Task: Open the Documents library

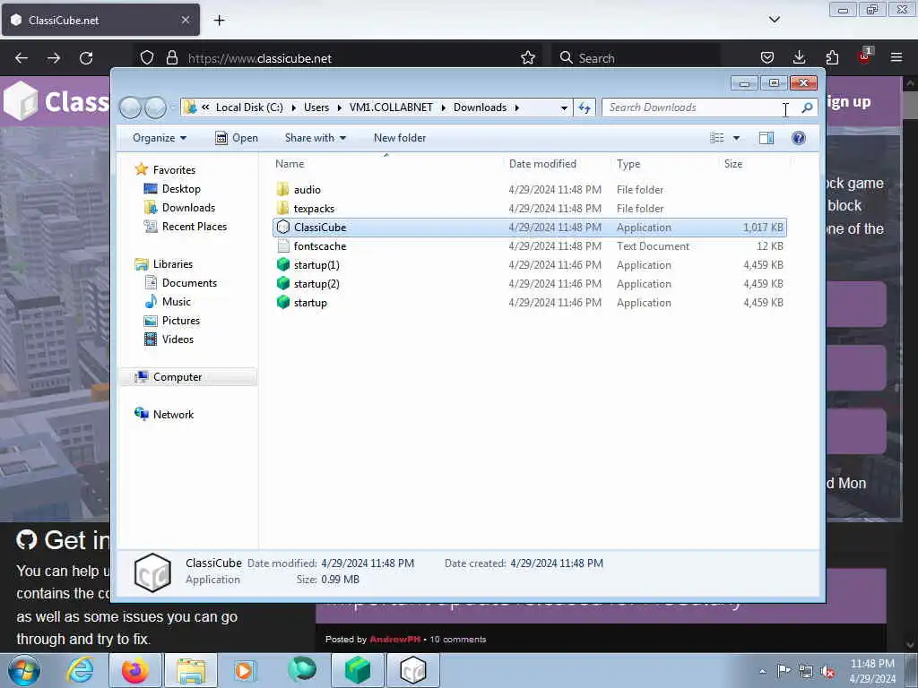Action: (x=189, y=282)
